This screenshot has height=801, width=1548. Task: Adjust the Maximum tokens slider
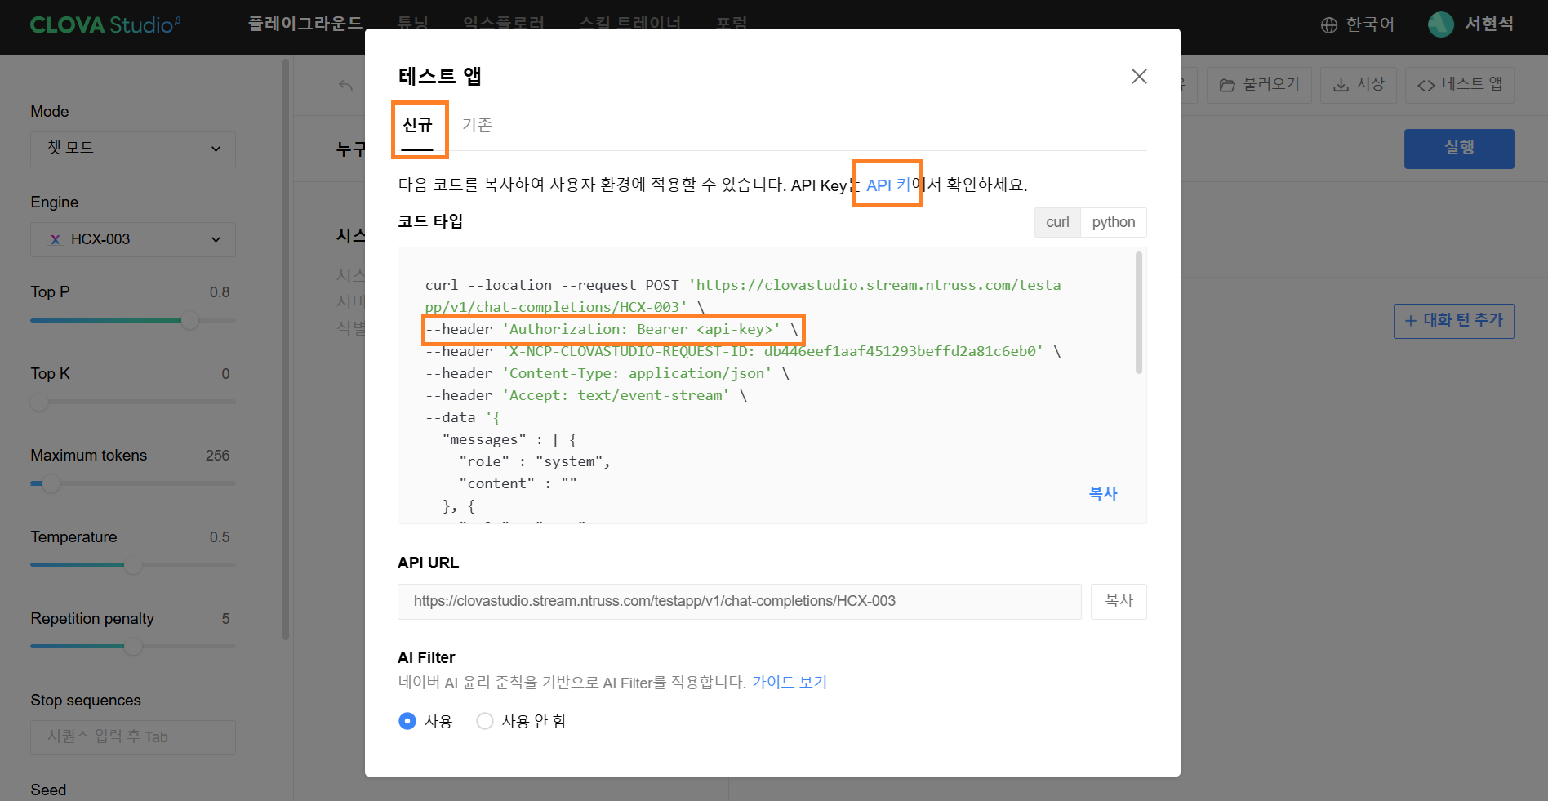51,483
